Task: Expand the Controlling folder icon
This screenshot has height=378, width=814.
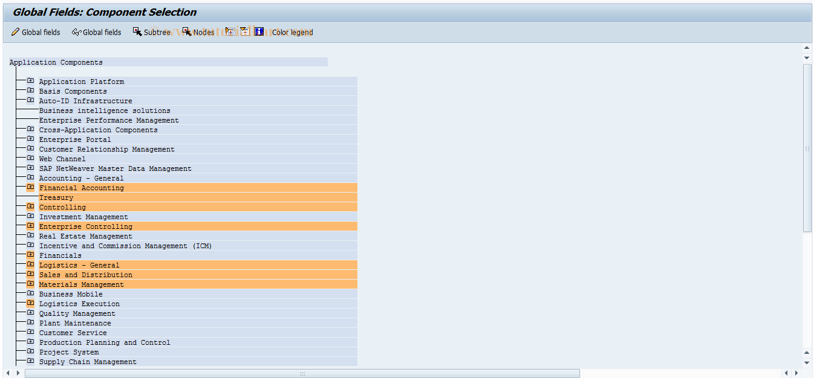Action: [x=30, y=207]
